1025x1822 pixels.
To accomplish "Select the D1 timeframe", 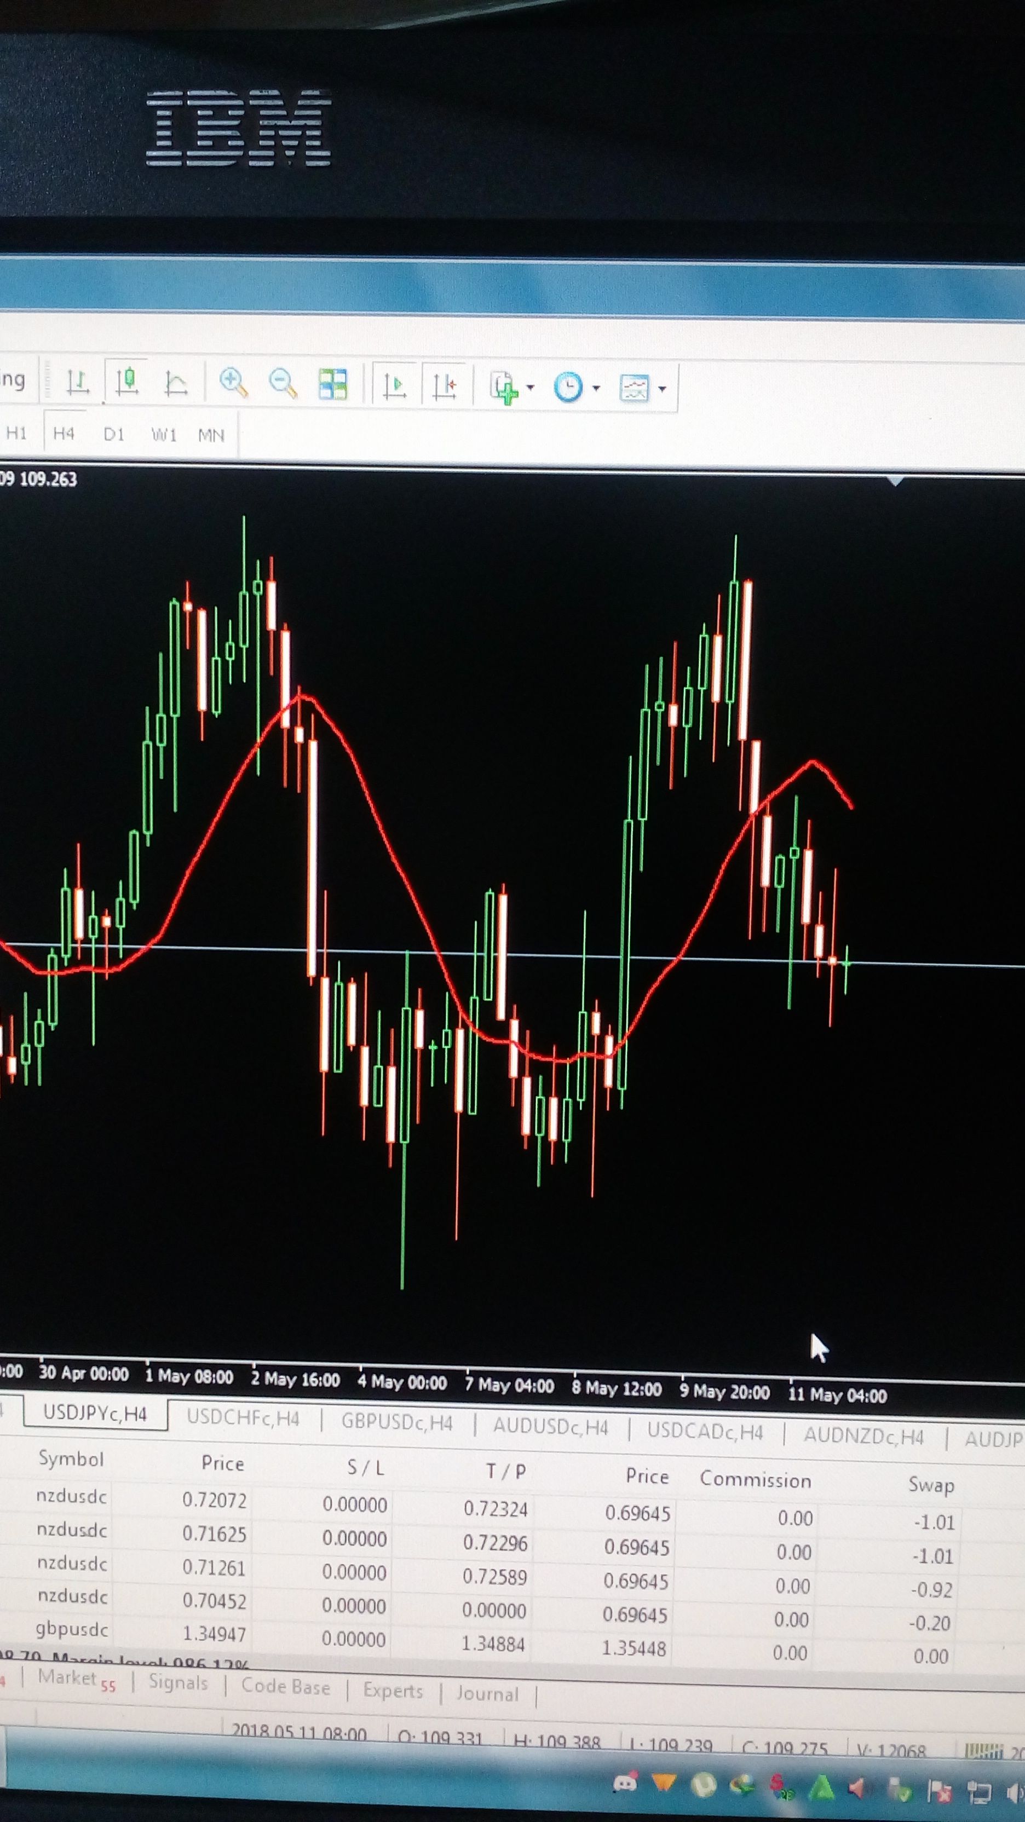I will [113, 434].
